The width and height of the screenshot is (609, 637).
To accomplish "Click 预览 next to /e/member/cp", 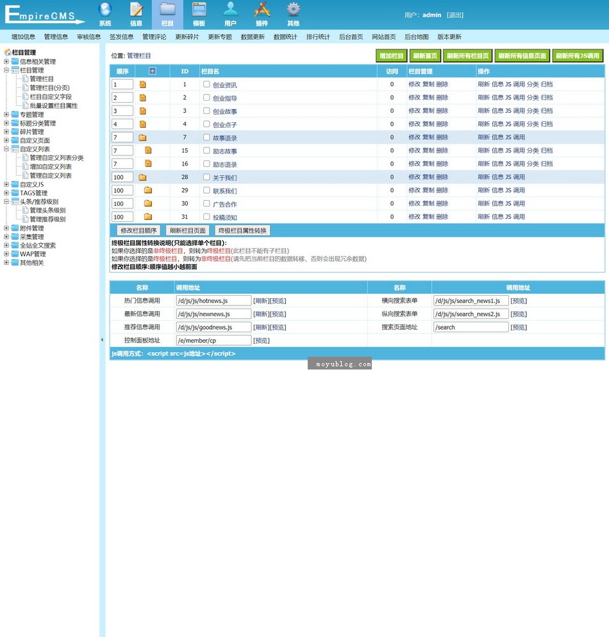I will 262,341.
